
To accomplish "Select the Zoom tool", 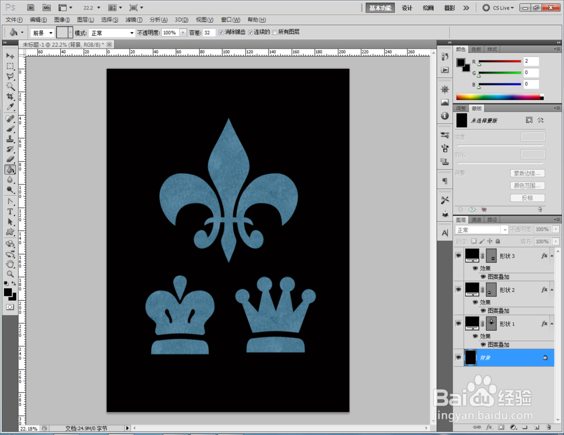I will coord(10,274).
